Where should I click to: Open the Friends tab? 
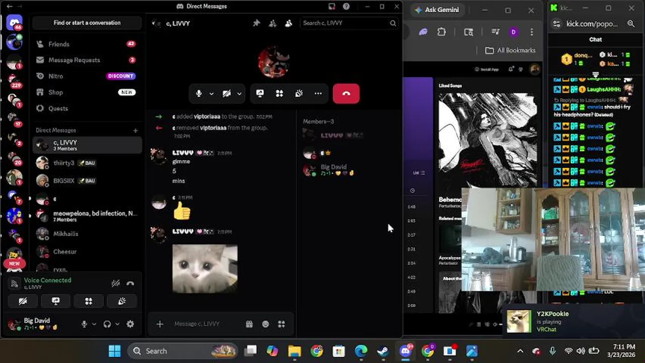coord(87,44)
